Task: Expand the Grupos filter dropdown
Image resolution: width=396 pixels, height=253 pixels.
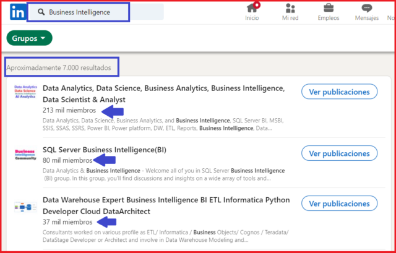Action: pos(29,38)
